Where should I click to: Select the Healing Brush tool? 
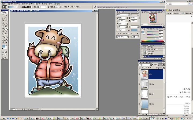coord(3,23)
